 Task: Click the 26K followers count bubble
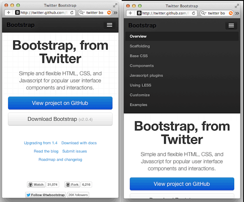[x=78, y=195]
